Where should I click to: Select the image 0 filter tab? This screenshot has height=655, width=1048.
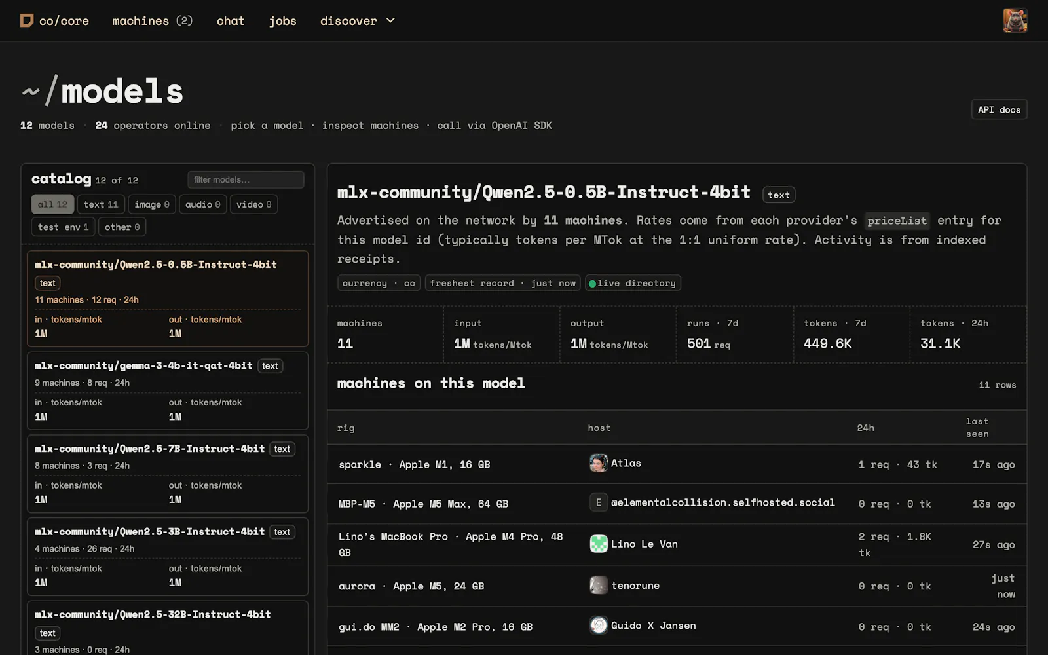point(152,204)
